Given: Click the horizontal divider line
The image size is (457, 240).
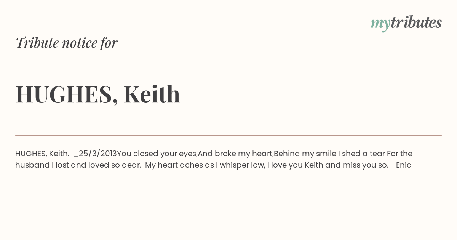Looking at the screenshot, I should (x=228, y=135).
